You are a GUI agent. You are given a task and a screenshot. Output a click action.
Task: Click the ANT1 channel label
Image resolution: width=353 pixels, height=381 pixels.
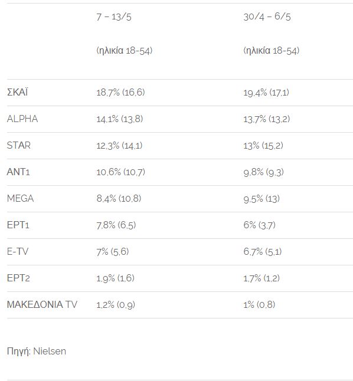point(18,172)
